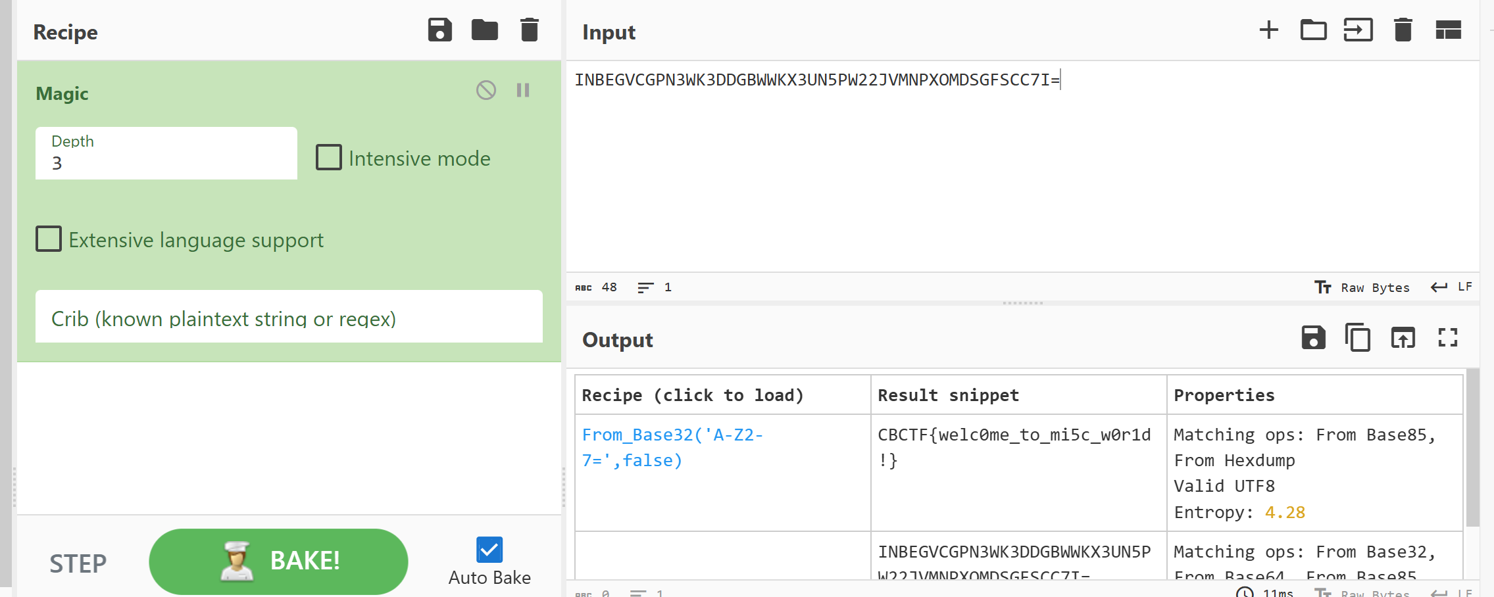Image resolution: width=1494 pixels, height=597 pixels.
Task: Maximise the output pane
Action: coord(1448,338)
